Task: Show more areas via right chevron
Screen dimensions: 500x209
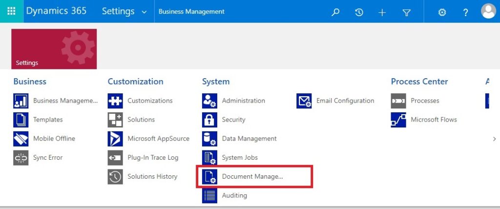Action: [x=495, y=139]
